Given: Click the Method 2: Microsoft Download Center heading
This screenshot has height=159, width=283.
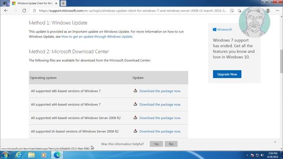Looking at the screenshot, I should tap(69, 52).
